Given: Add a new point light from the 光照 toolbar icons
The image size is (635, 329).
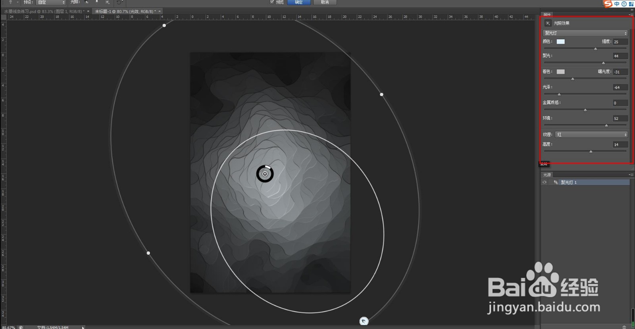Looking at the screenshot, I should pos(96,2).
